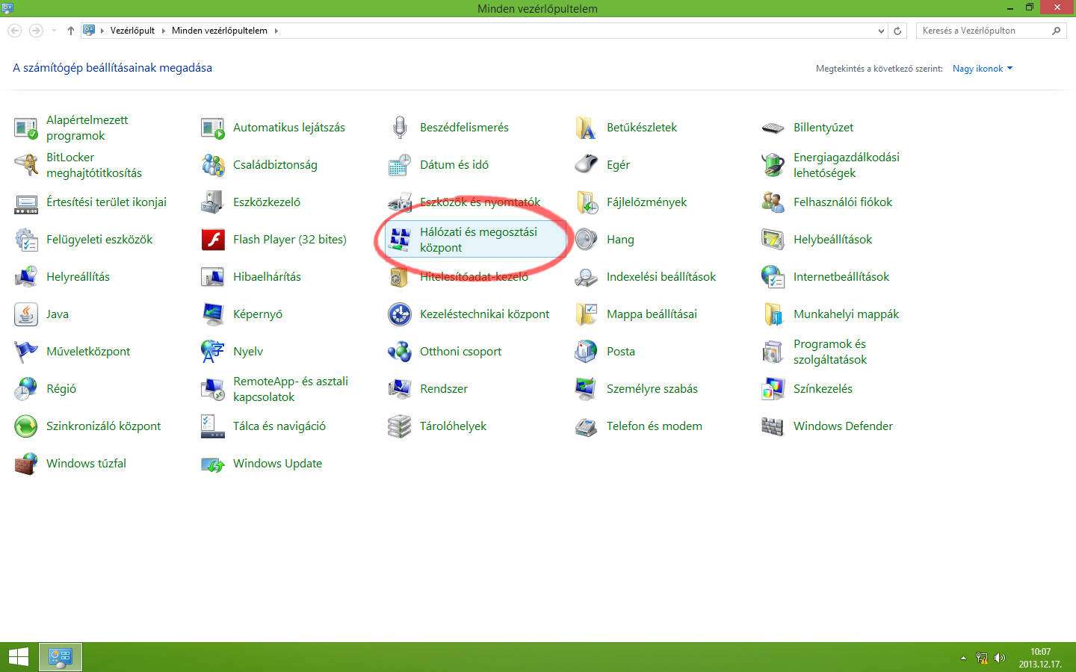Open Flash Player (32 bites) settings

click(289, 239)
